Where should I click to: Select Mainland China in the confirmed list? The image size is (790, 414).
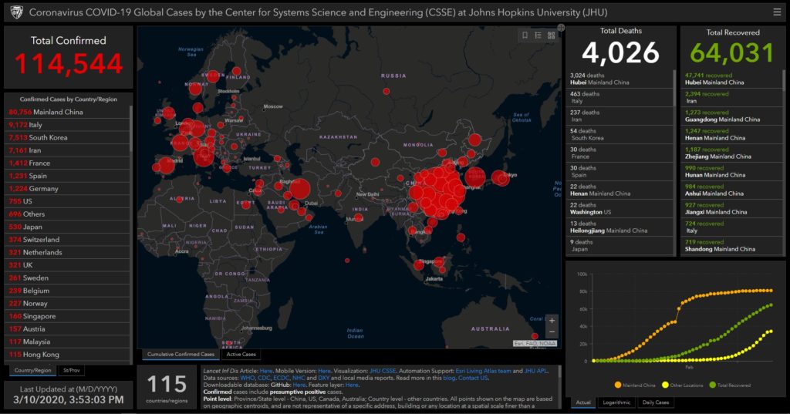coord(68,112)
